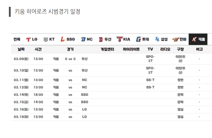Click the 날짜 column header
This screenshot has width=212, height=138.
point(21,49)
